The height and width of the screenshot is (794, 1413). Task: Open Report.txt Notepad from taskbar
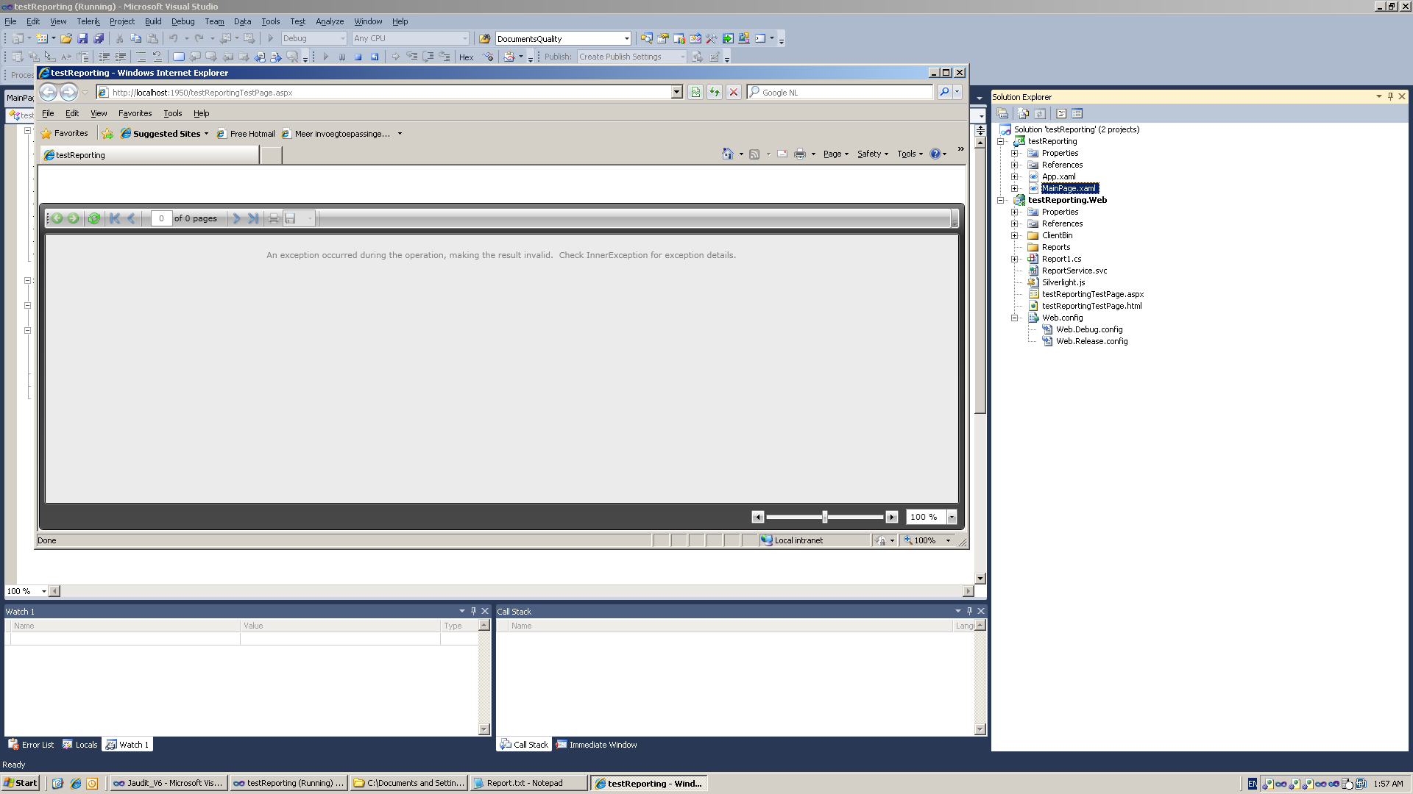pos(524,783)
